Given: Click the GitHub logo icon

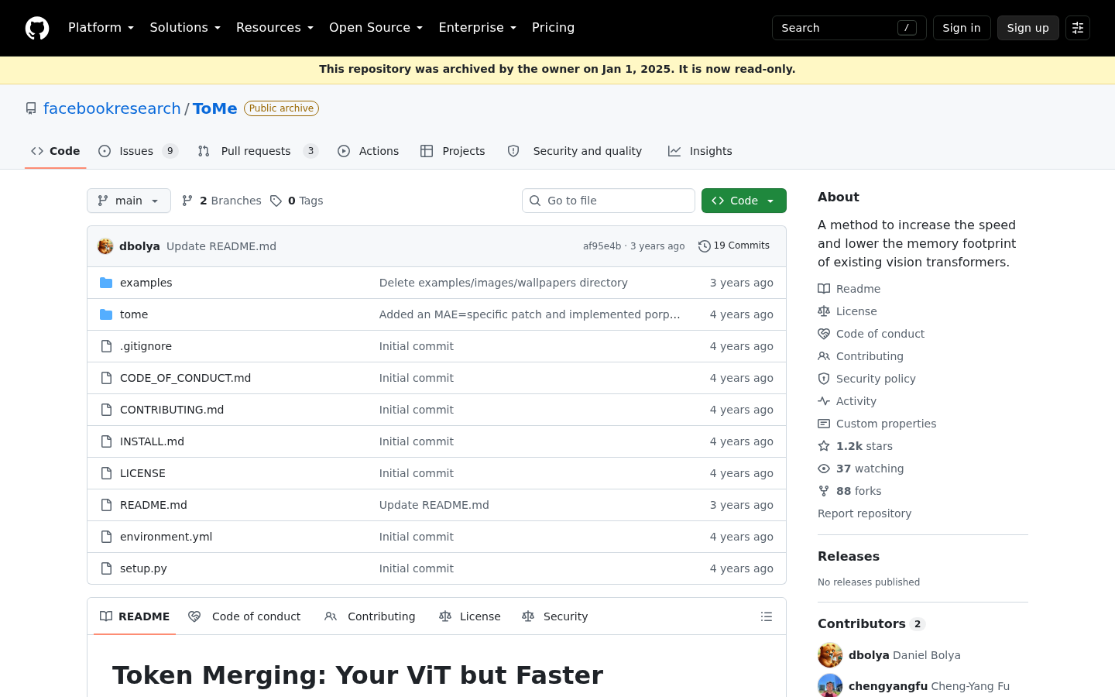Looking at the screenshot, I should click(37, 28).
